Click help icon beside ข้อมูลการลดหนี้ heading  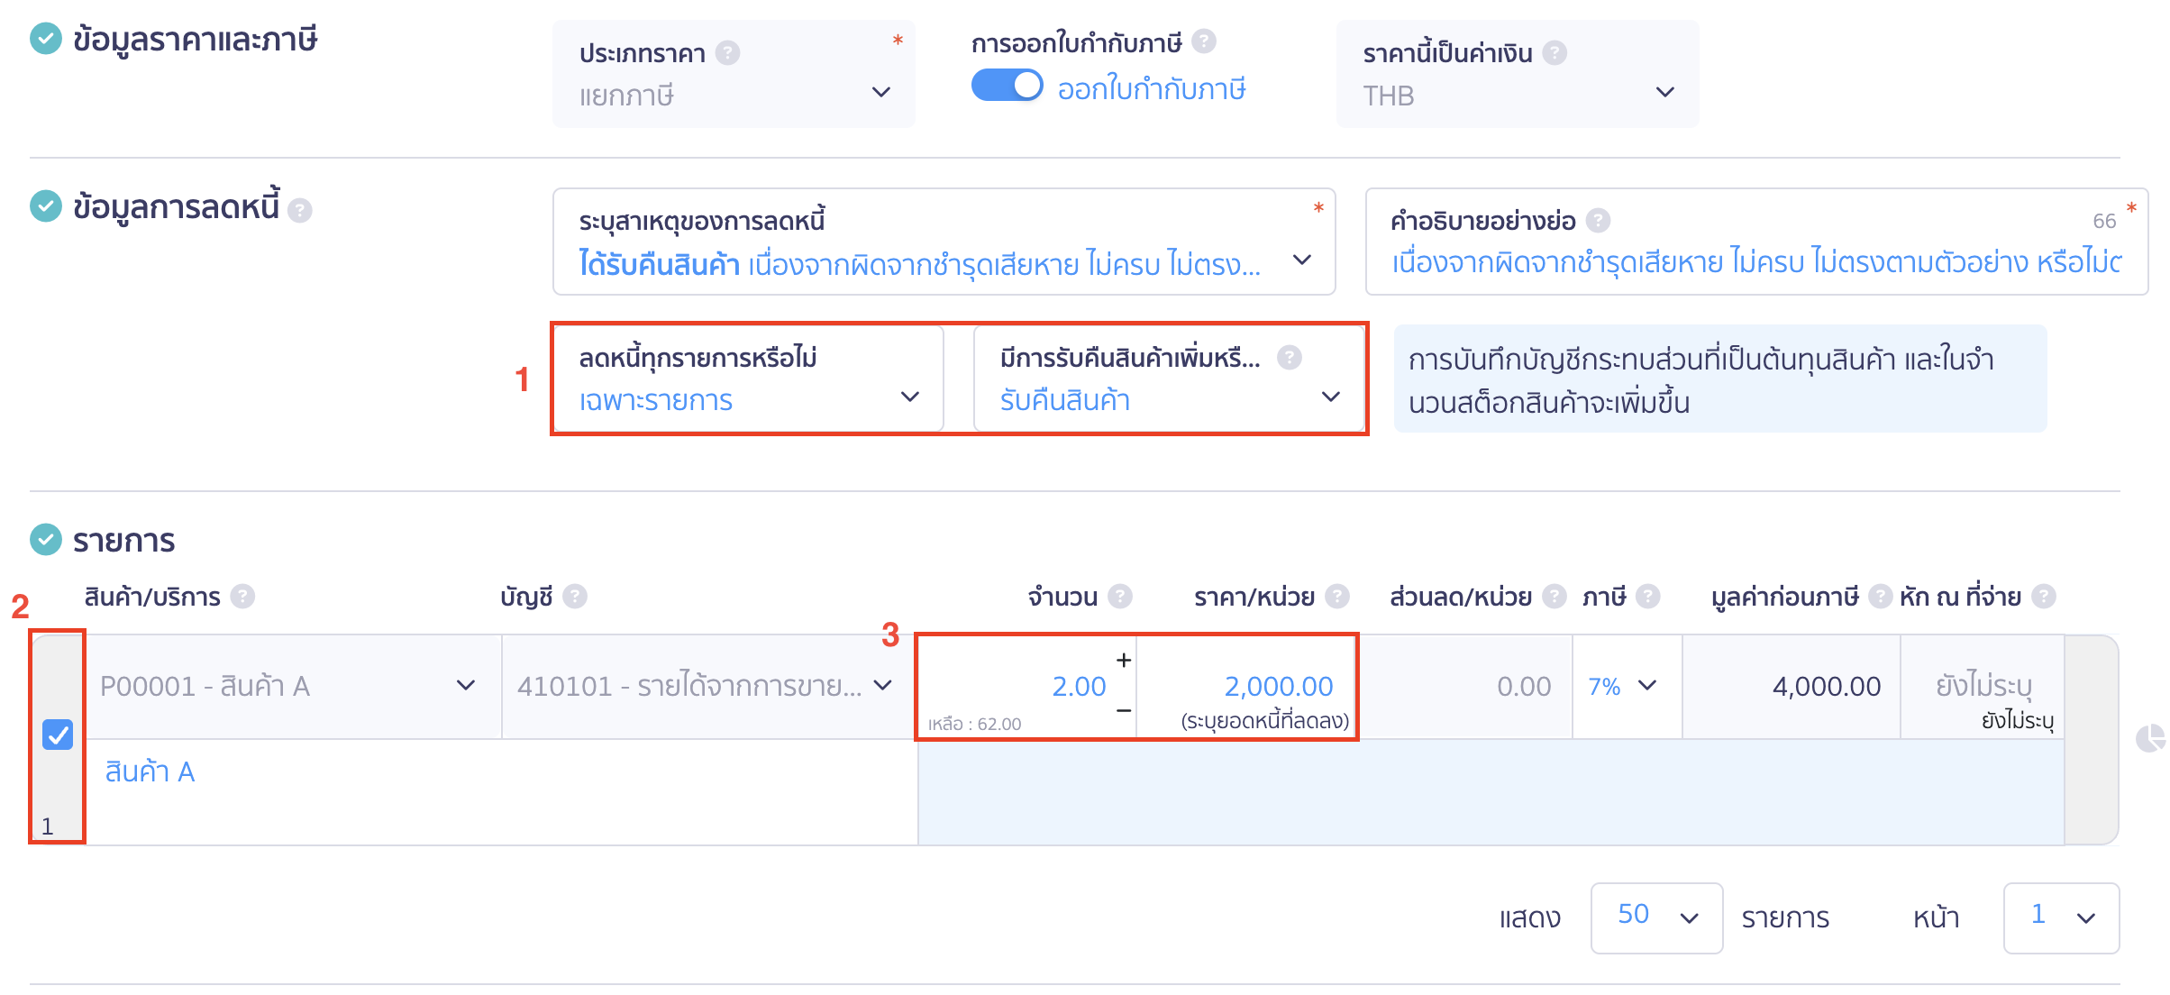pyautogui.click(x=300, y=210)
